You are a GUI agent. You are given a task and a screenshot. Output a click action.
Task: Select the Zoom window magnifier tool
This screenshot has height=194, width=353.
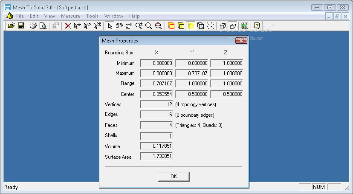coord(149,26)
